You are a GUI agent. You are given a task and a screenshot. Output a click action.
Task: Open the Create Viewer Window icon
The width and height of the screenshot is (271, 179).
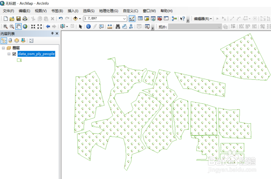click(147, 27)
